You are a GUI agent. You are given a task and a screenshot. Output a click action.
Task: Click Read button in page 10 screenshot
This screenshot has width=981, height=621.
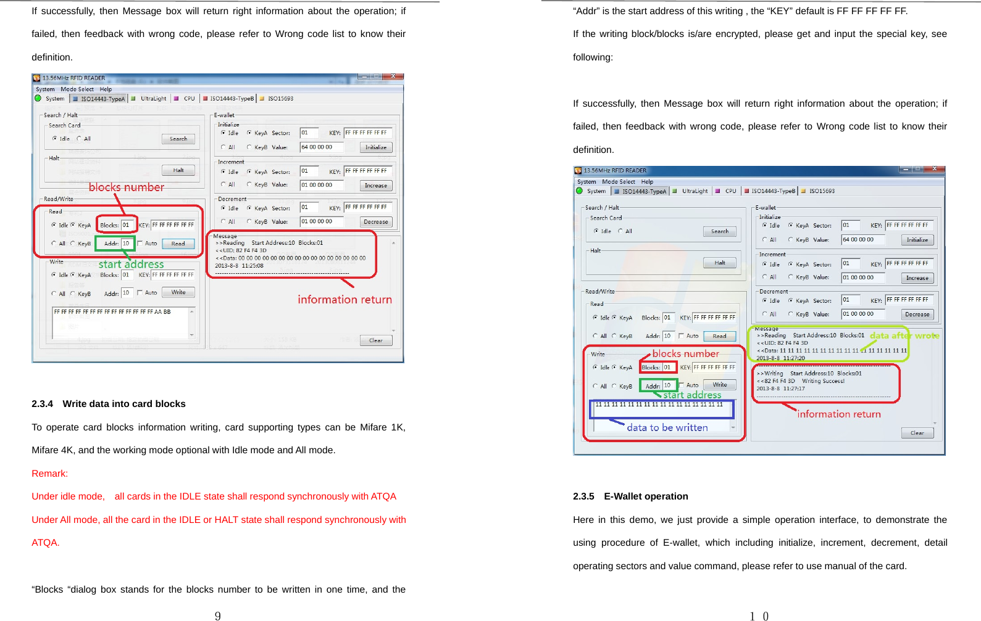click(720, 336)
